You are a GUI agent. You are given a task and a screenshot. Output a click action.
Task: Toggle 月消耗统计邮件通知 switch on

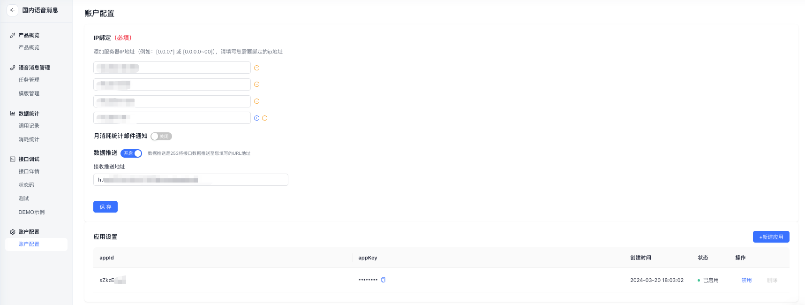tap(161, 137)
